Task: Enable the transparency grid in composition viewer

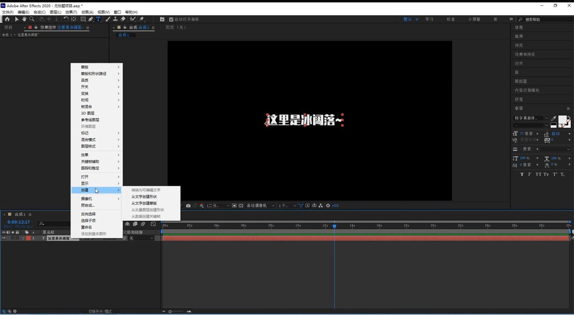Action: 241,205
